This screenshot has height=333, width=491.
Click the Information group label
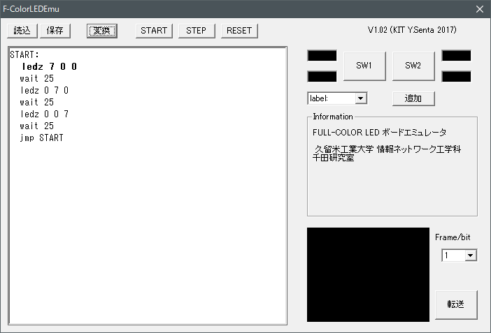[333, 117]
